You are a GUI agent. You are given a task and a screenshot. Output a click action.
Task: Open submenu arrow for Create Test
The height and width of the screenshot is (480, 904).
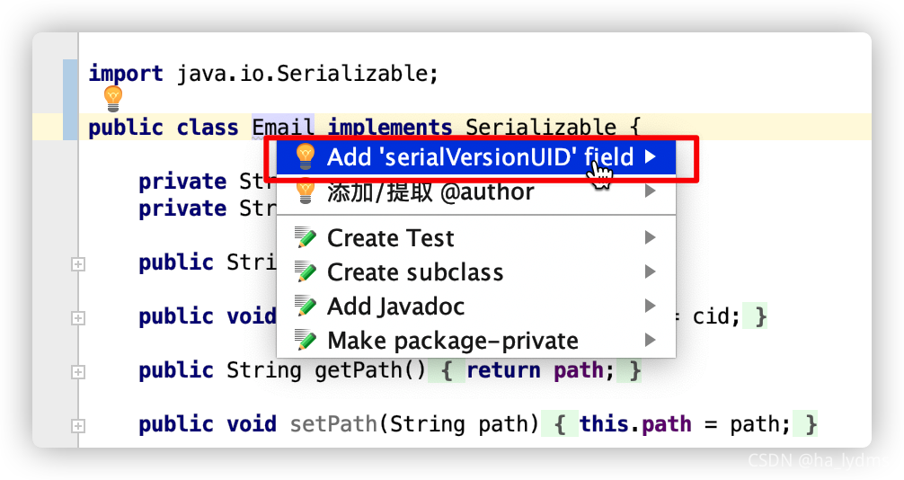tap(651, 238)
